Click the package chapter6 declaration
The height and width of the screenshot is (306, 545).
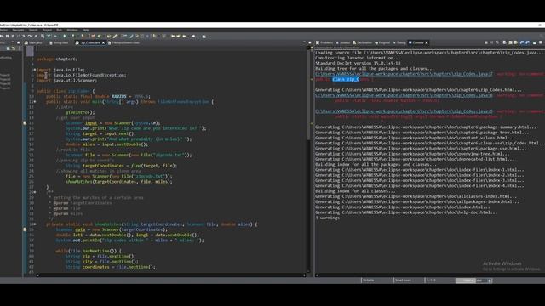[57, 59]
